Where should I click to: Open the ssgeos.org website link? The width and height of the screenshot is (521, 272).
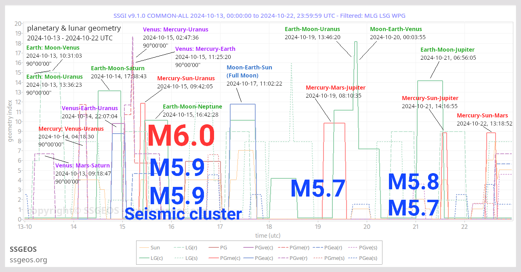pos(28,260)
